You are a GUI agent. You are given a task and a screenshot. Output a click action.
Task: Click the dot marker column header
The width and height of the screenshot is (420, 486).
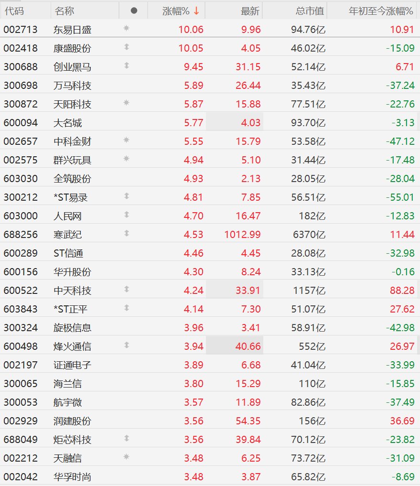point(134,11)
